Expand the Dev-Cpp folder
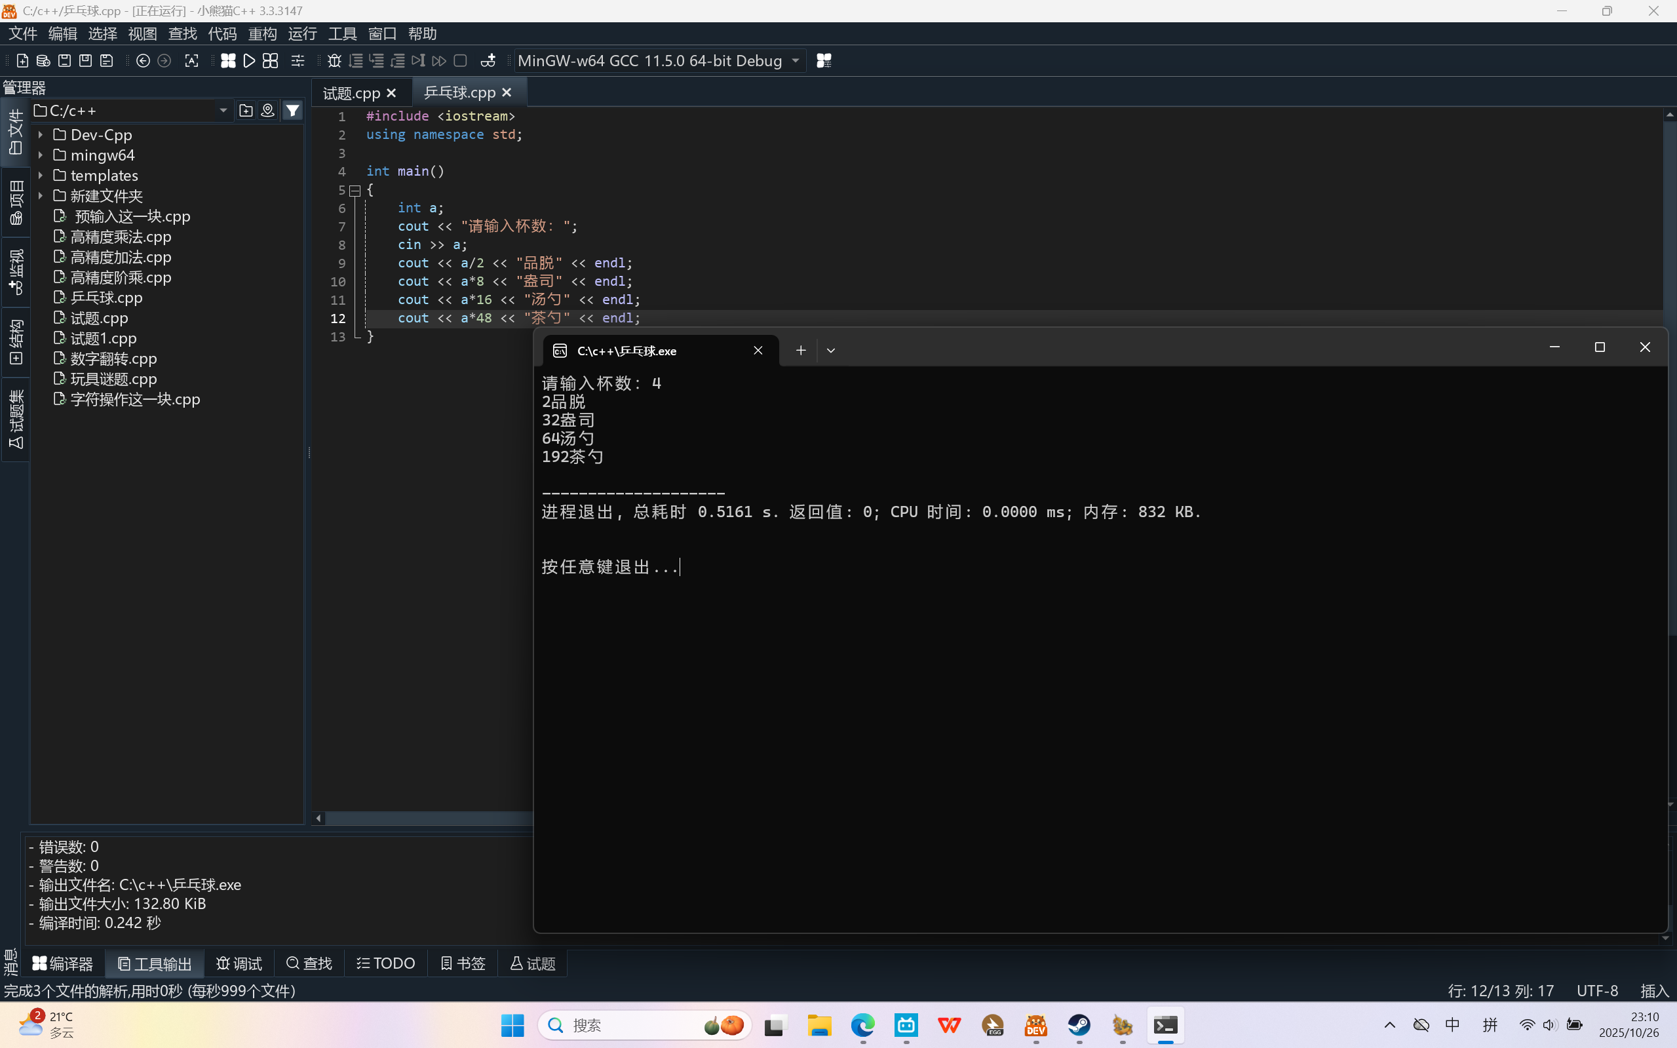 [41, 134]
